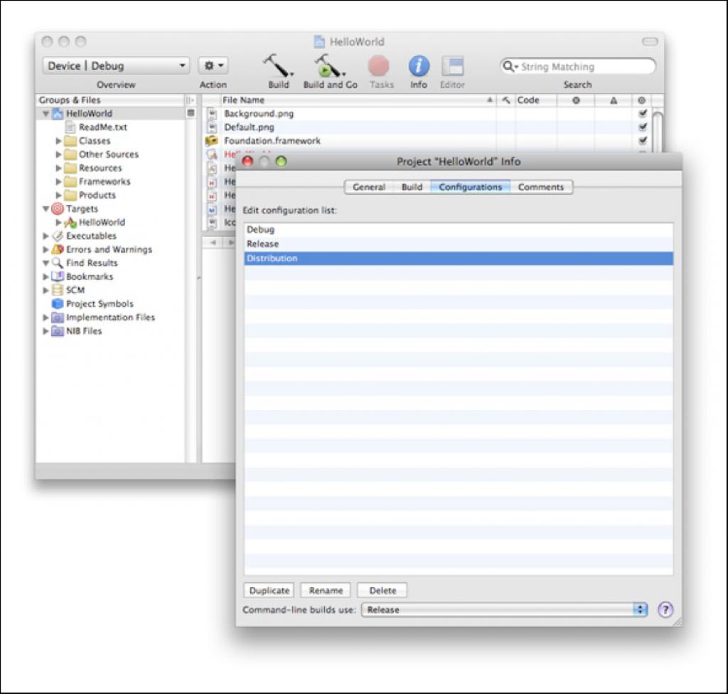
Task: Open the Device | Debug overview dropdown
Action: point(116,65)
